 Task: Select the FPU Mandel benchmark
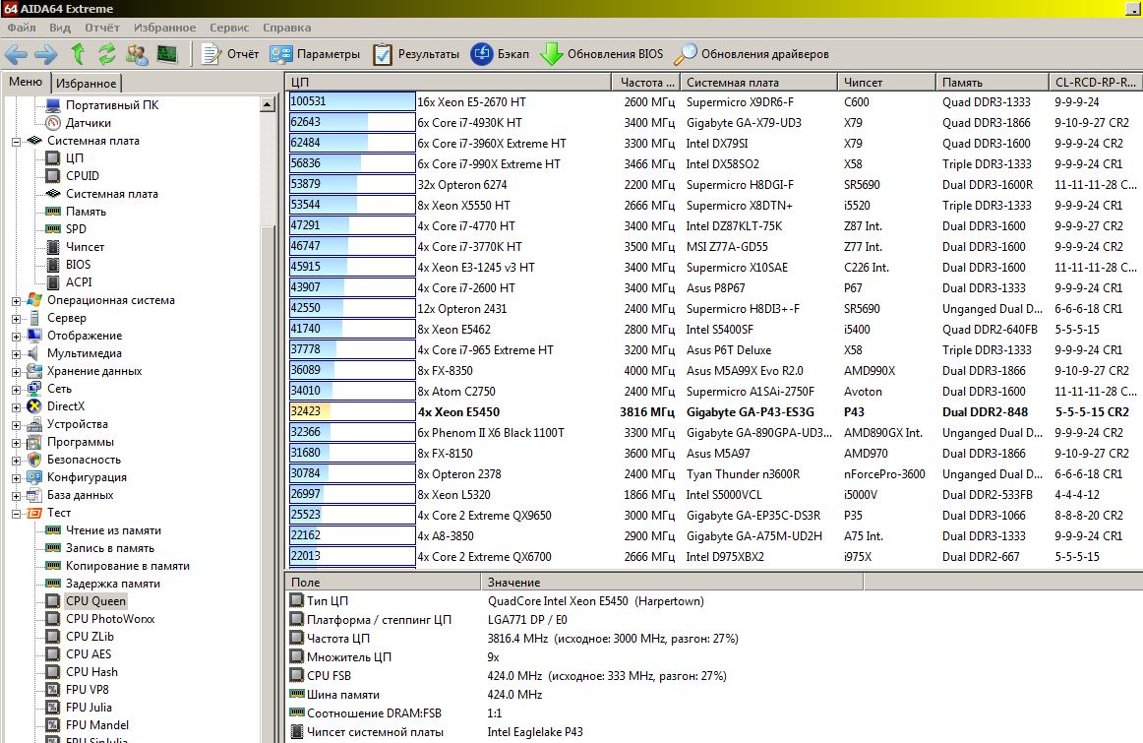tap(88, 724)
